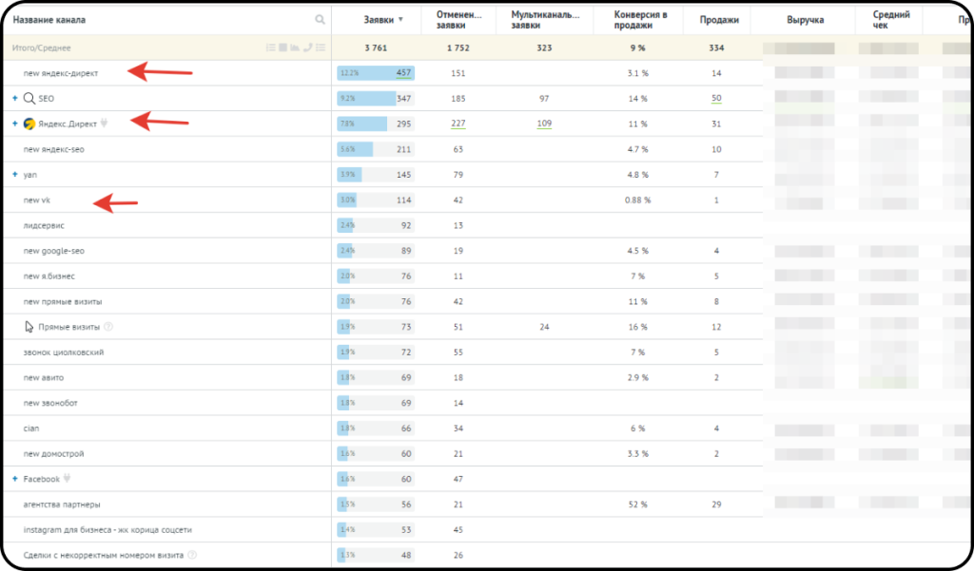The height and width of the screenshot is (571, 974).
Task: Click the help icon next to Прямые визиты
Action: click(x=108, y=327)
